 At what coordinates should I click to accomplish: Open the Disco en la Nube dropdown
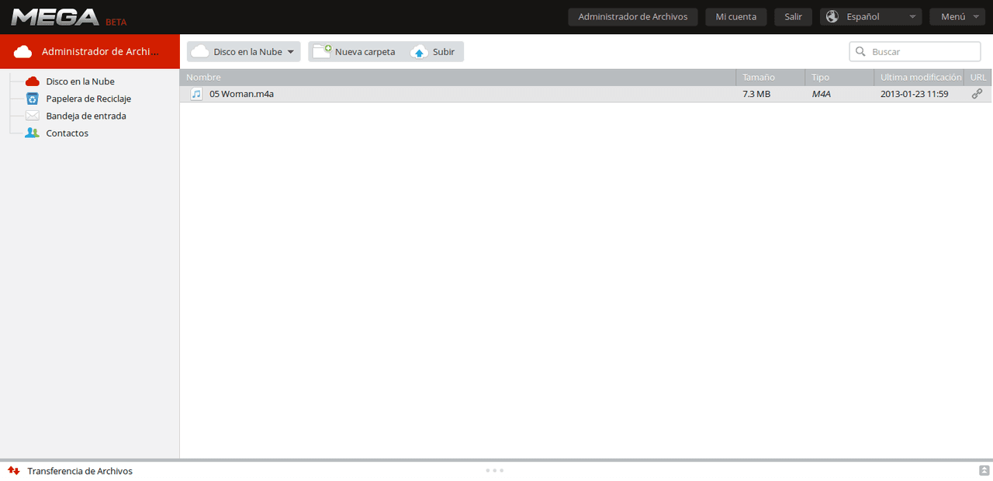[x=244, y=52]
